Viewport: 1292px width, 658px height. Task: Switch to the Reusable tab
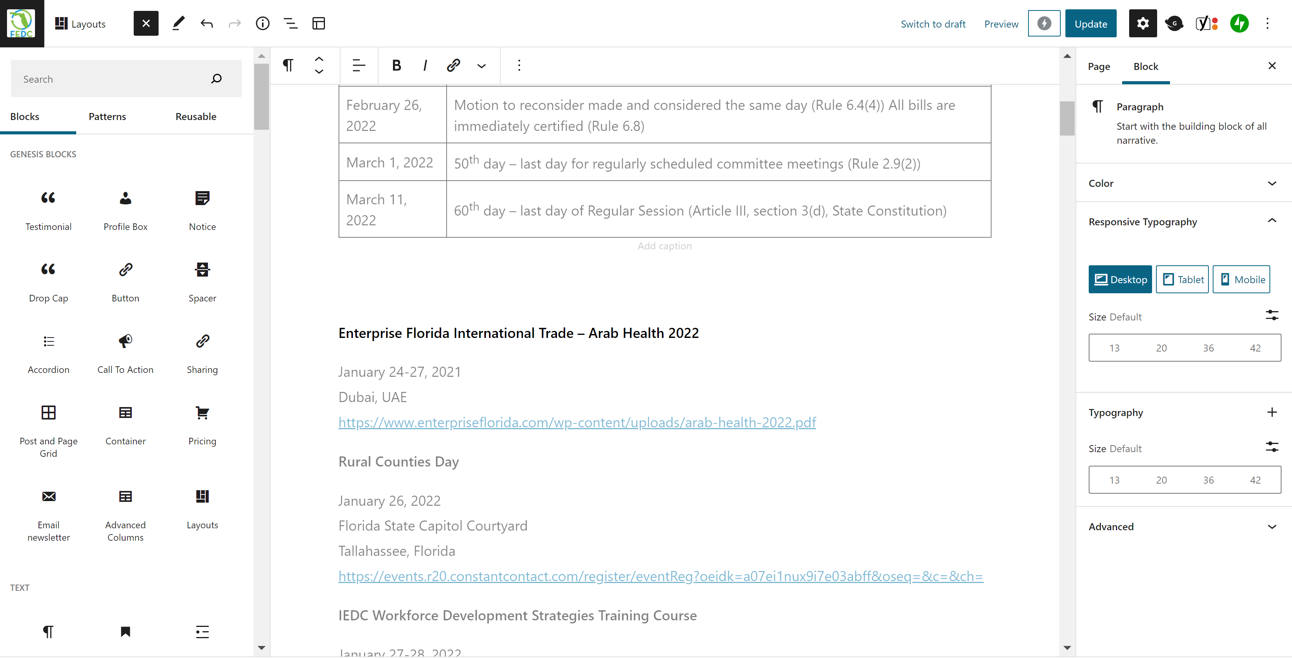pos(196,116)
